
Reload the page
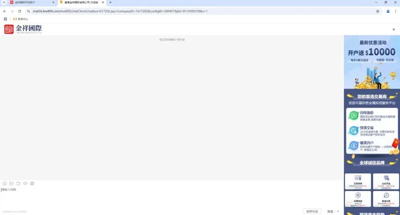tap(19, 11)
